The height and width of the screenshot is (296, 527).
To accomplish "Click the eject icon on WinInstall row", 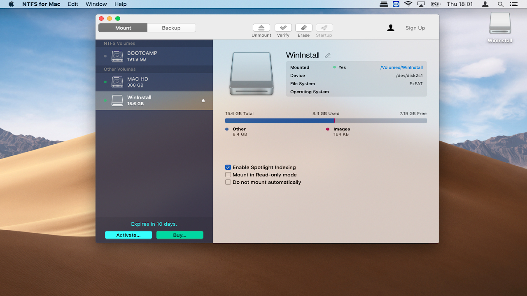I will tap(203, 100).
